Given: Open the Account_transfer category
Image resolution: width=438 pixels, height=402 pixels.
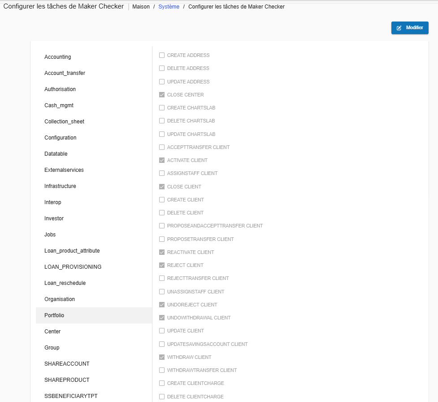Looking at the screenshot, I should pos(65,73).
